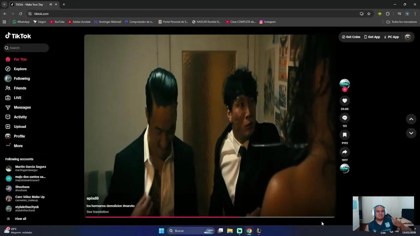Open the LIVE section

13,98
